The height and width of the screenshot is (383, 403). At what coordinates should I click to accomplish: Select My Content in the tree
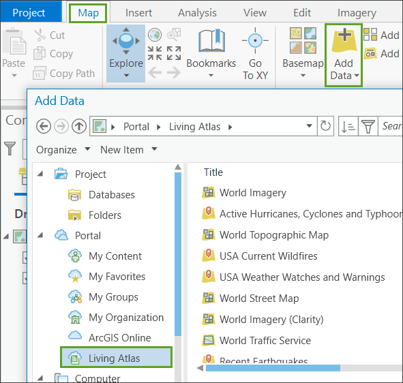click(104, 256)
